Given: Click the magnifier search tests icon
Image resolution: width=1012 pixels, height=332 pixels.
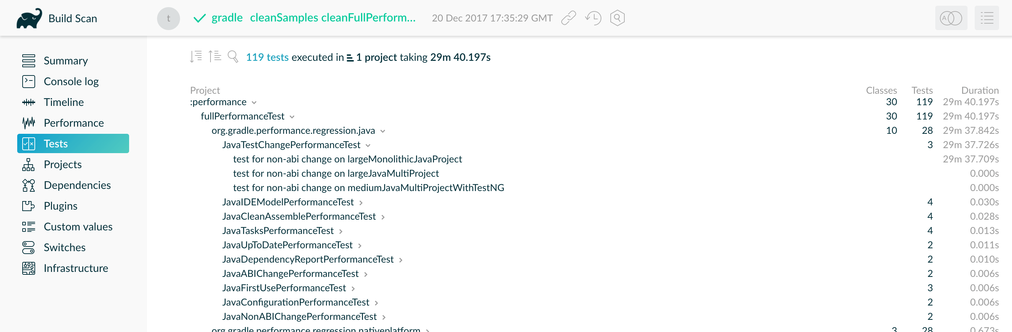Looking at the screenshot, I should point(233,57).
